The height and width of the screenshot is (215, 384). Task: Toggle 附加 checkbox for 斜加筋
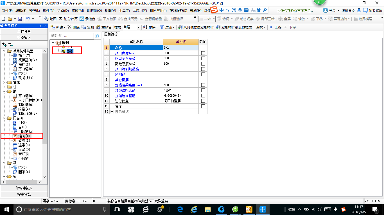click(203, 74)
